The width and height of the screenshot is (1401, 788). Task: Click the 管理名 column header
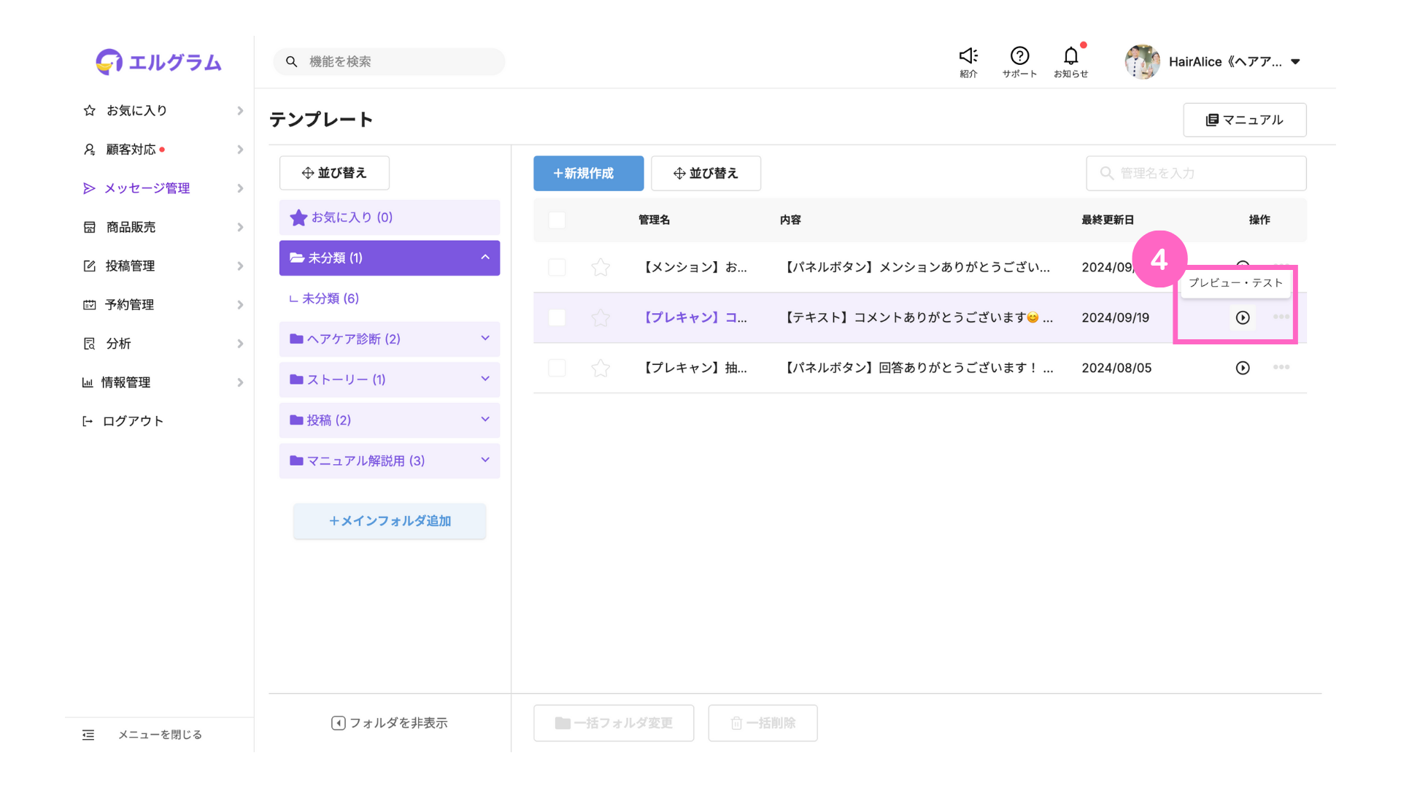tap(654, 220)
